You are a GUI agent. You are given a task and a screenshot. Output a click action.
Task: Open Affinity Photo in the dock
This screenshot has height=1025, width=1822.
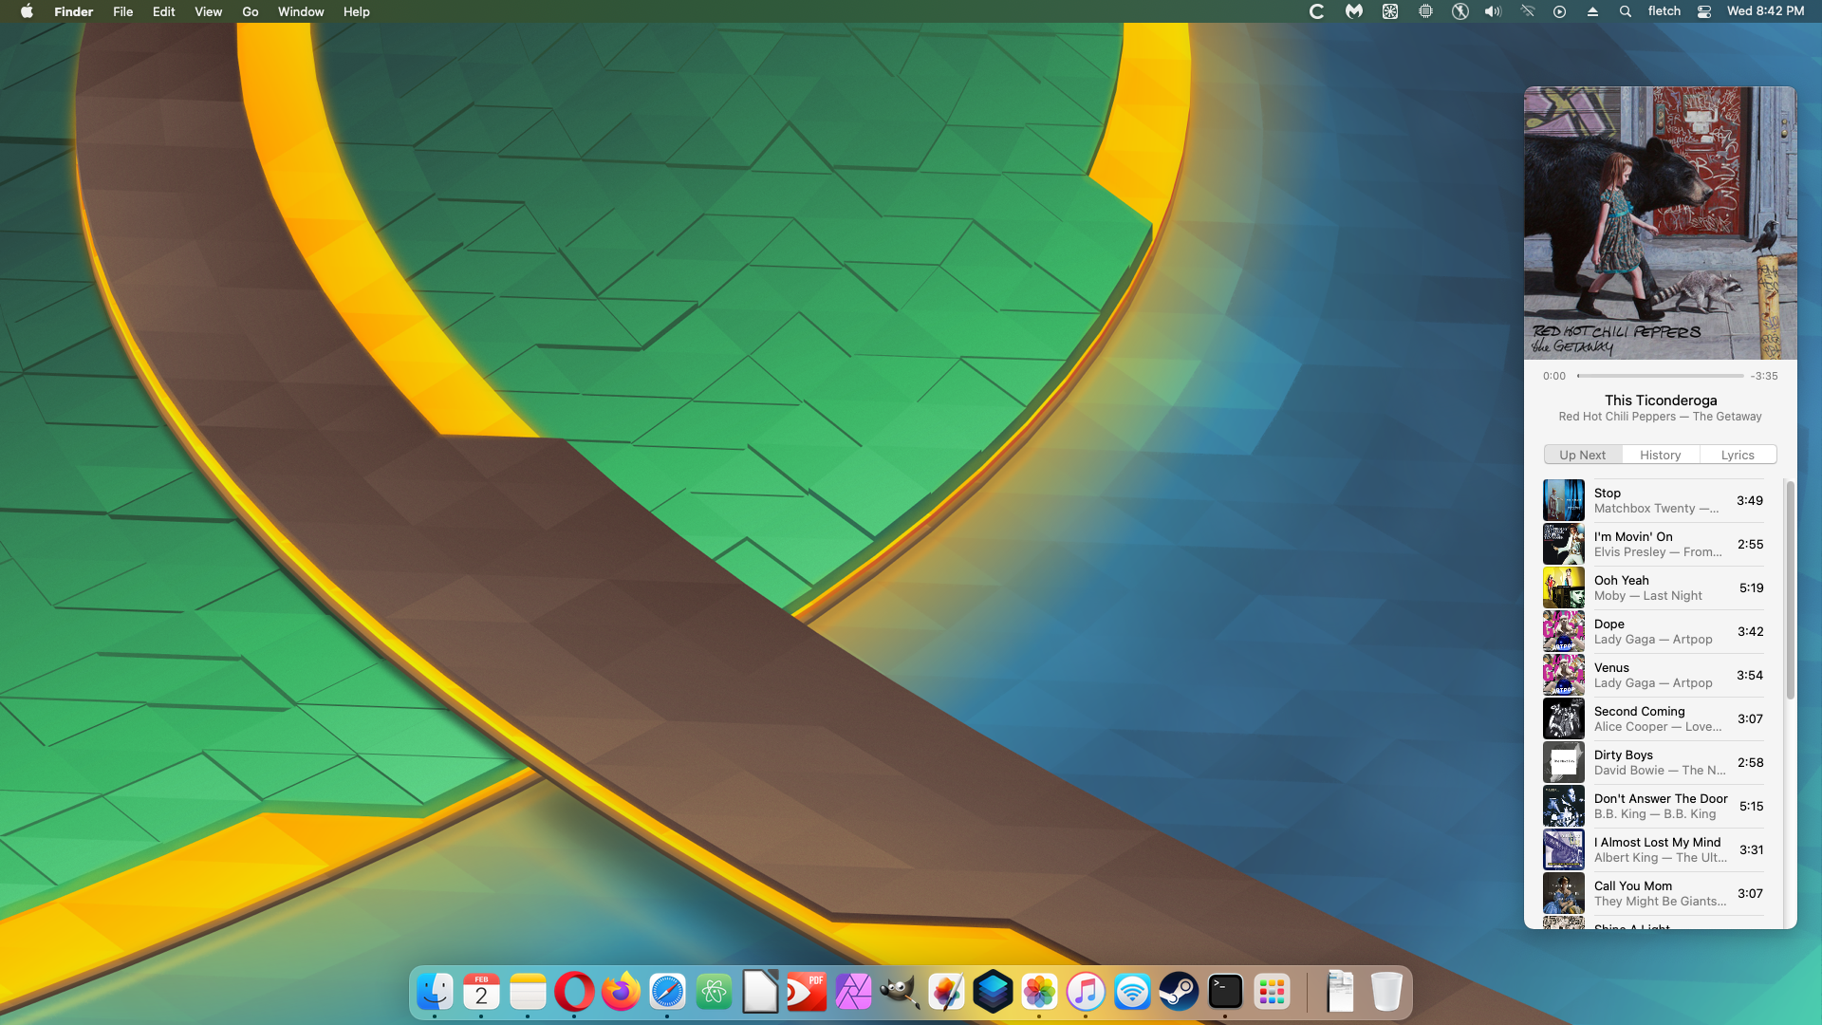pyautogui.click(x=852, y=993)
